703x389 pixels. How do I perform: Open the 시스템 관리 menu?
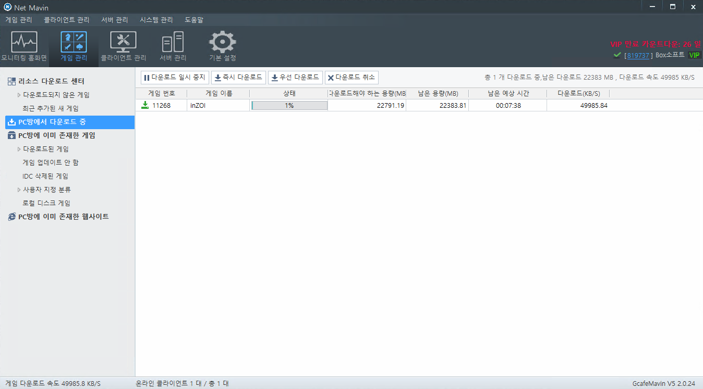[x=156, y=20]
